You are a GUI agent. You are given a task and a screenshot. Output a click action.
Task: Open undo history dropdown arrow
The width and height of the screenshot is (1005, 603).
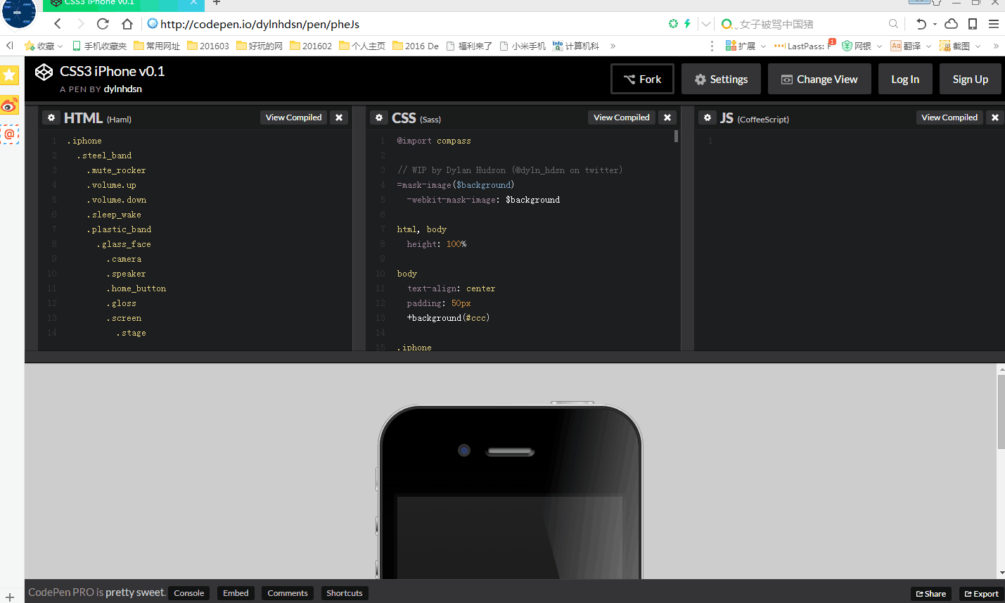[x=935, y=24]
